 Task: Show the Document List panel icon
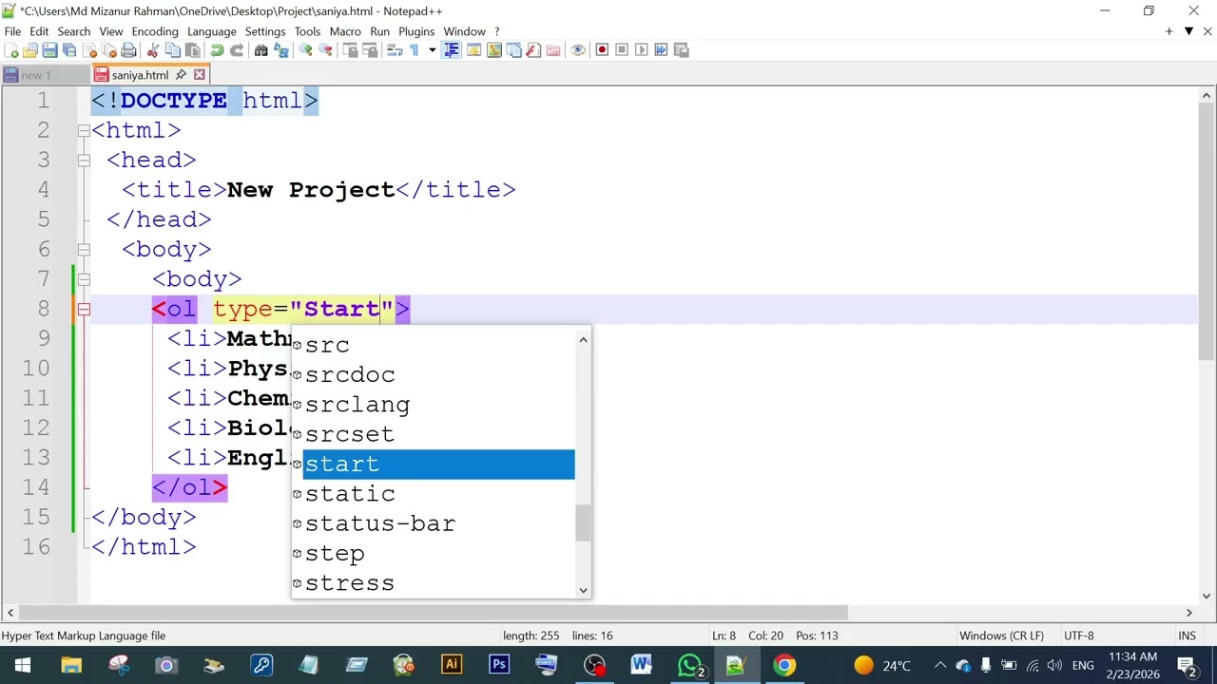click(513, 50)
